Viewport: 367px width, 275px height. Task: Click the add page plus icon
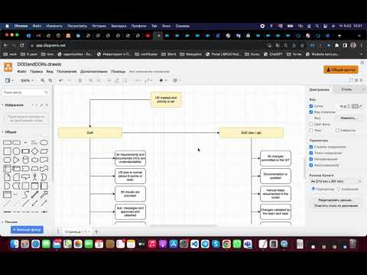coord(96,231)
